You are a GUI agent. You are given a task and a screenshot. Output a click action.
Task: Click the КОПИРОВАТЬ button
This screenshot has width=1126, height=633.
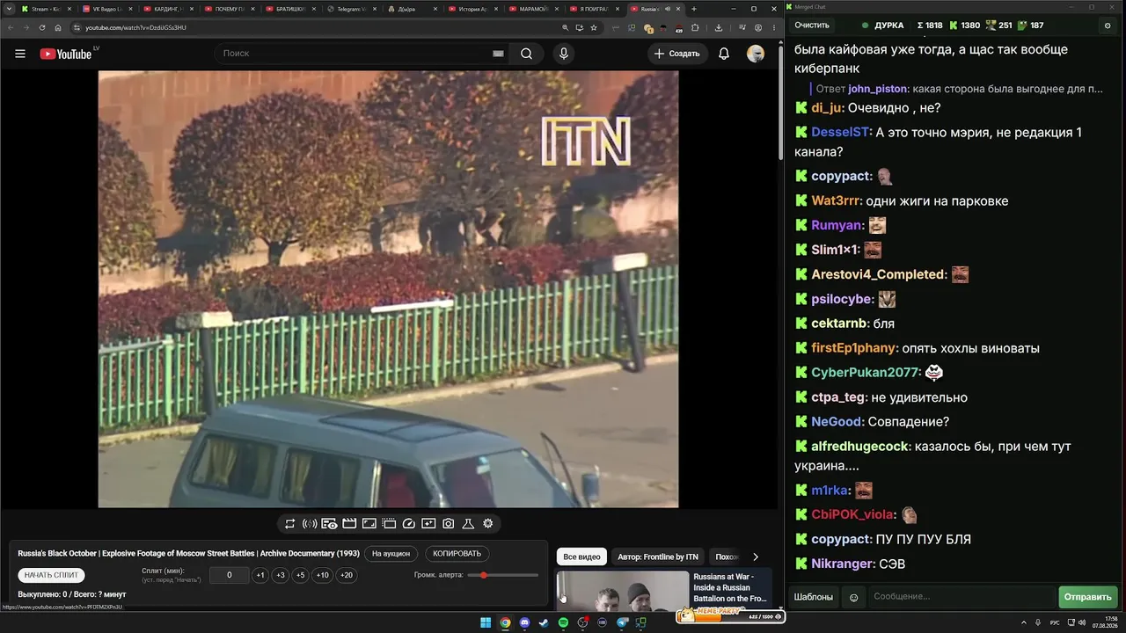(x=457, y=554)
